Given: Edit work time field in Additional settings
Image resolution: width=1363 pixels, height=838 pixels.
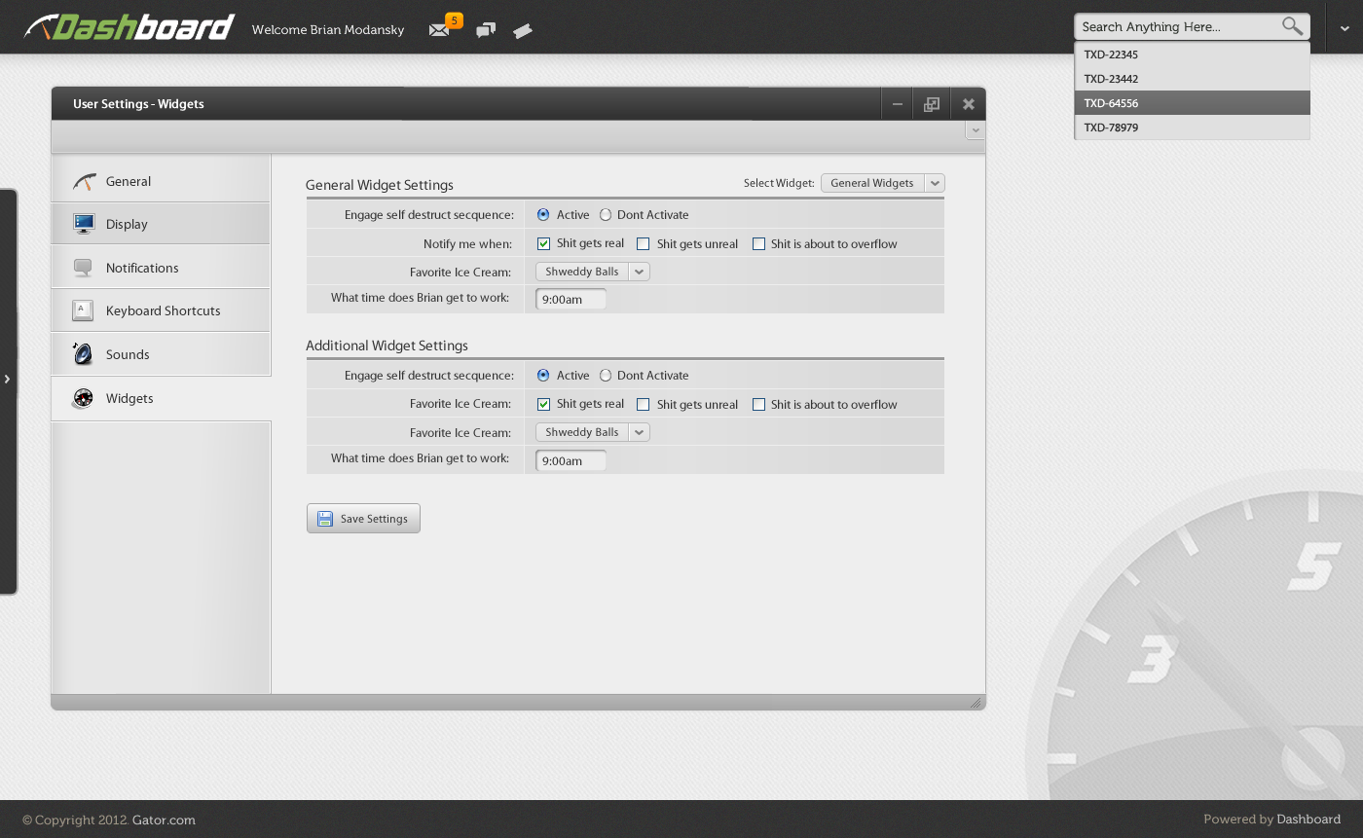Looking at the screenshot, I should 571,460.
